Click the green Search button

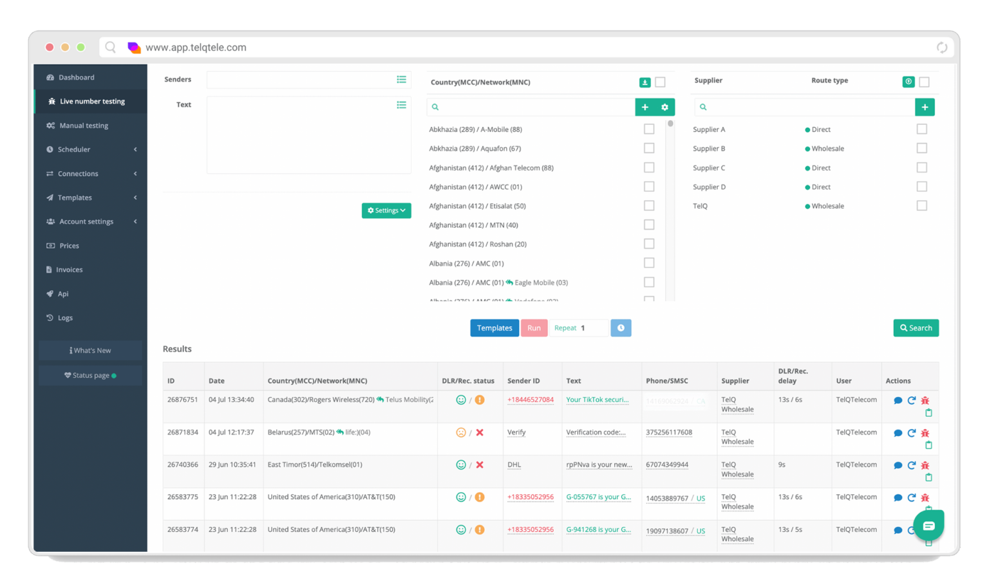[916, 328]
